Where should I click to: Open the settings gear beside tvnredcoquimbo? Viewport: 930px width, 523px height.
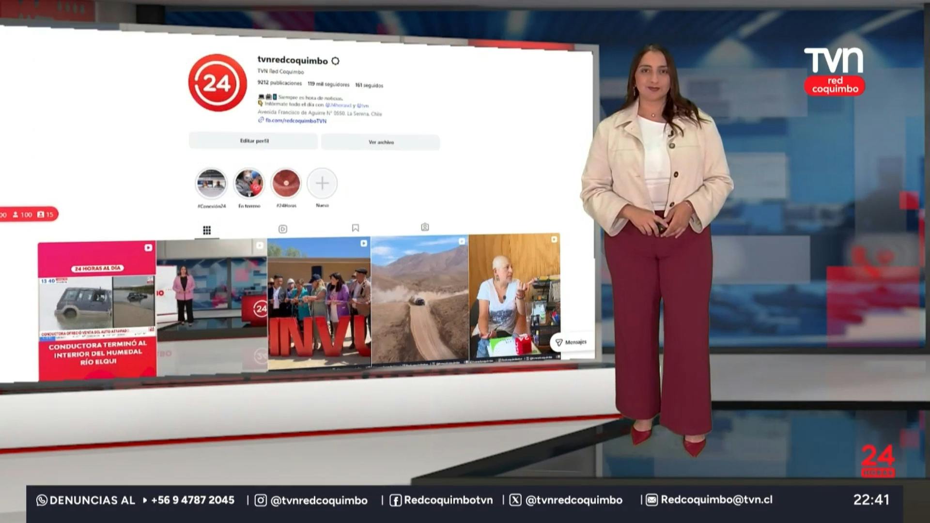click(x=335, y=61)
